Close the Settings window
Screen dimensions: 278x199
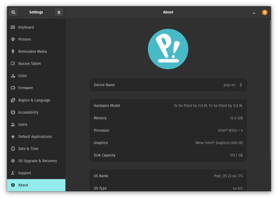coord(265,12)
